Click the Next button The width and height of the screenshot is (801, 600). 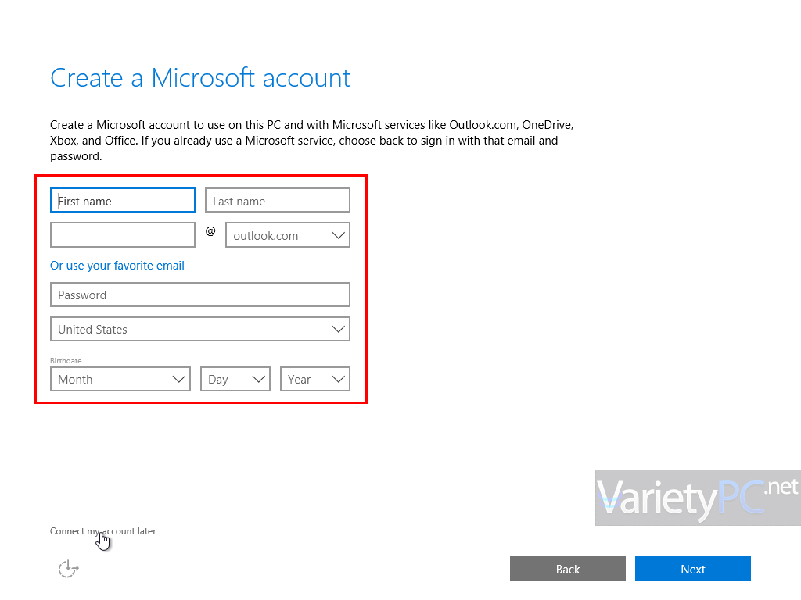click(693, 569)
